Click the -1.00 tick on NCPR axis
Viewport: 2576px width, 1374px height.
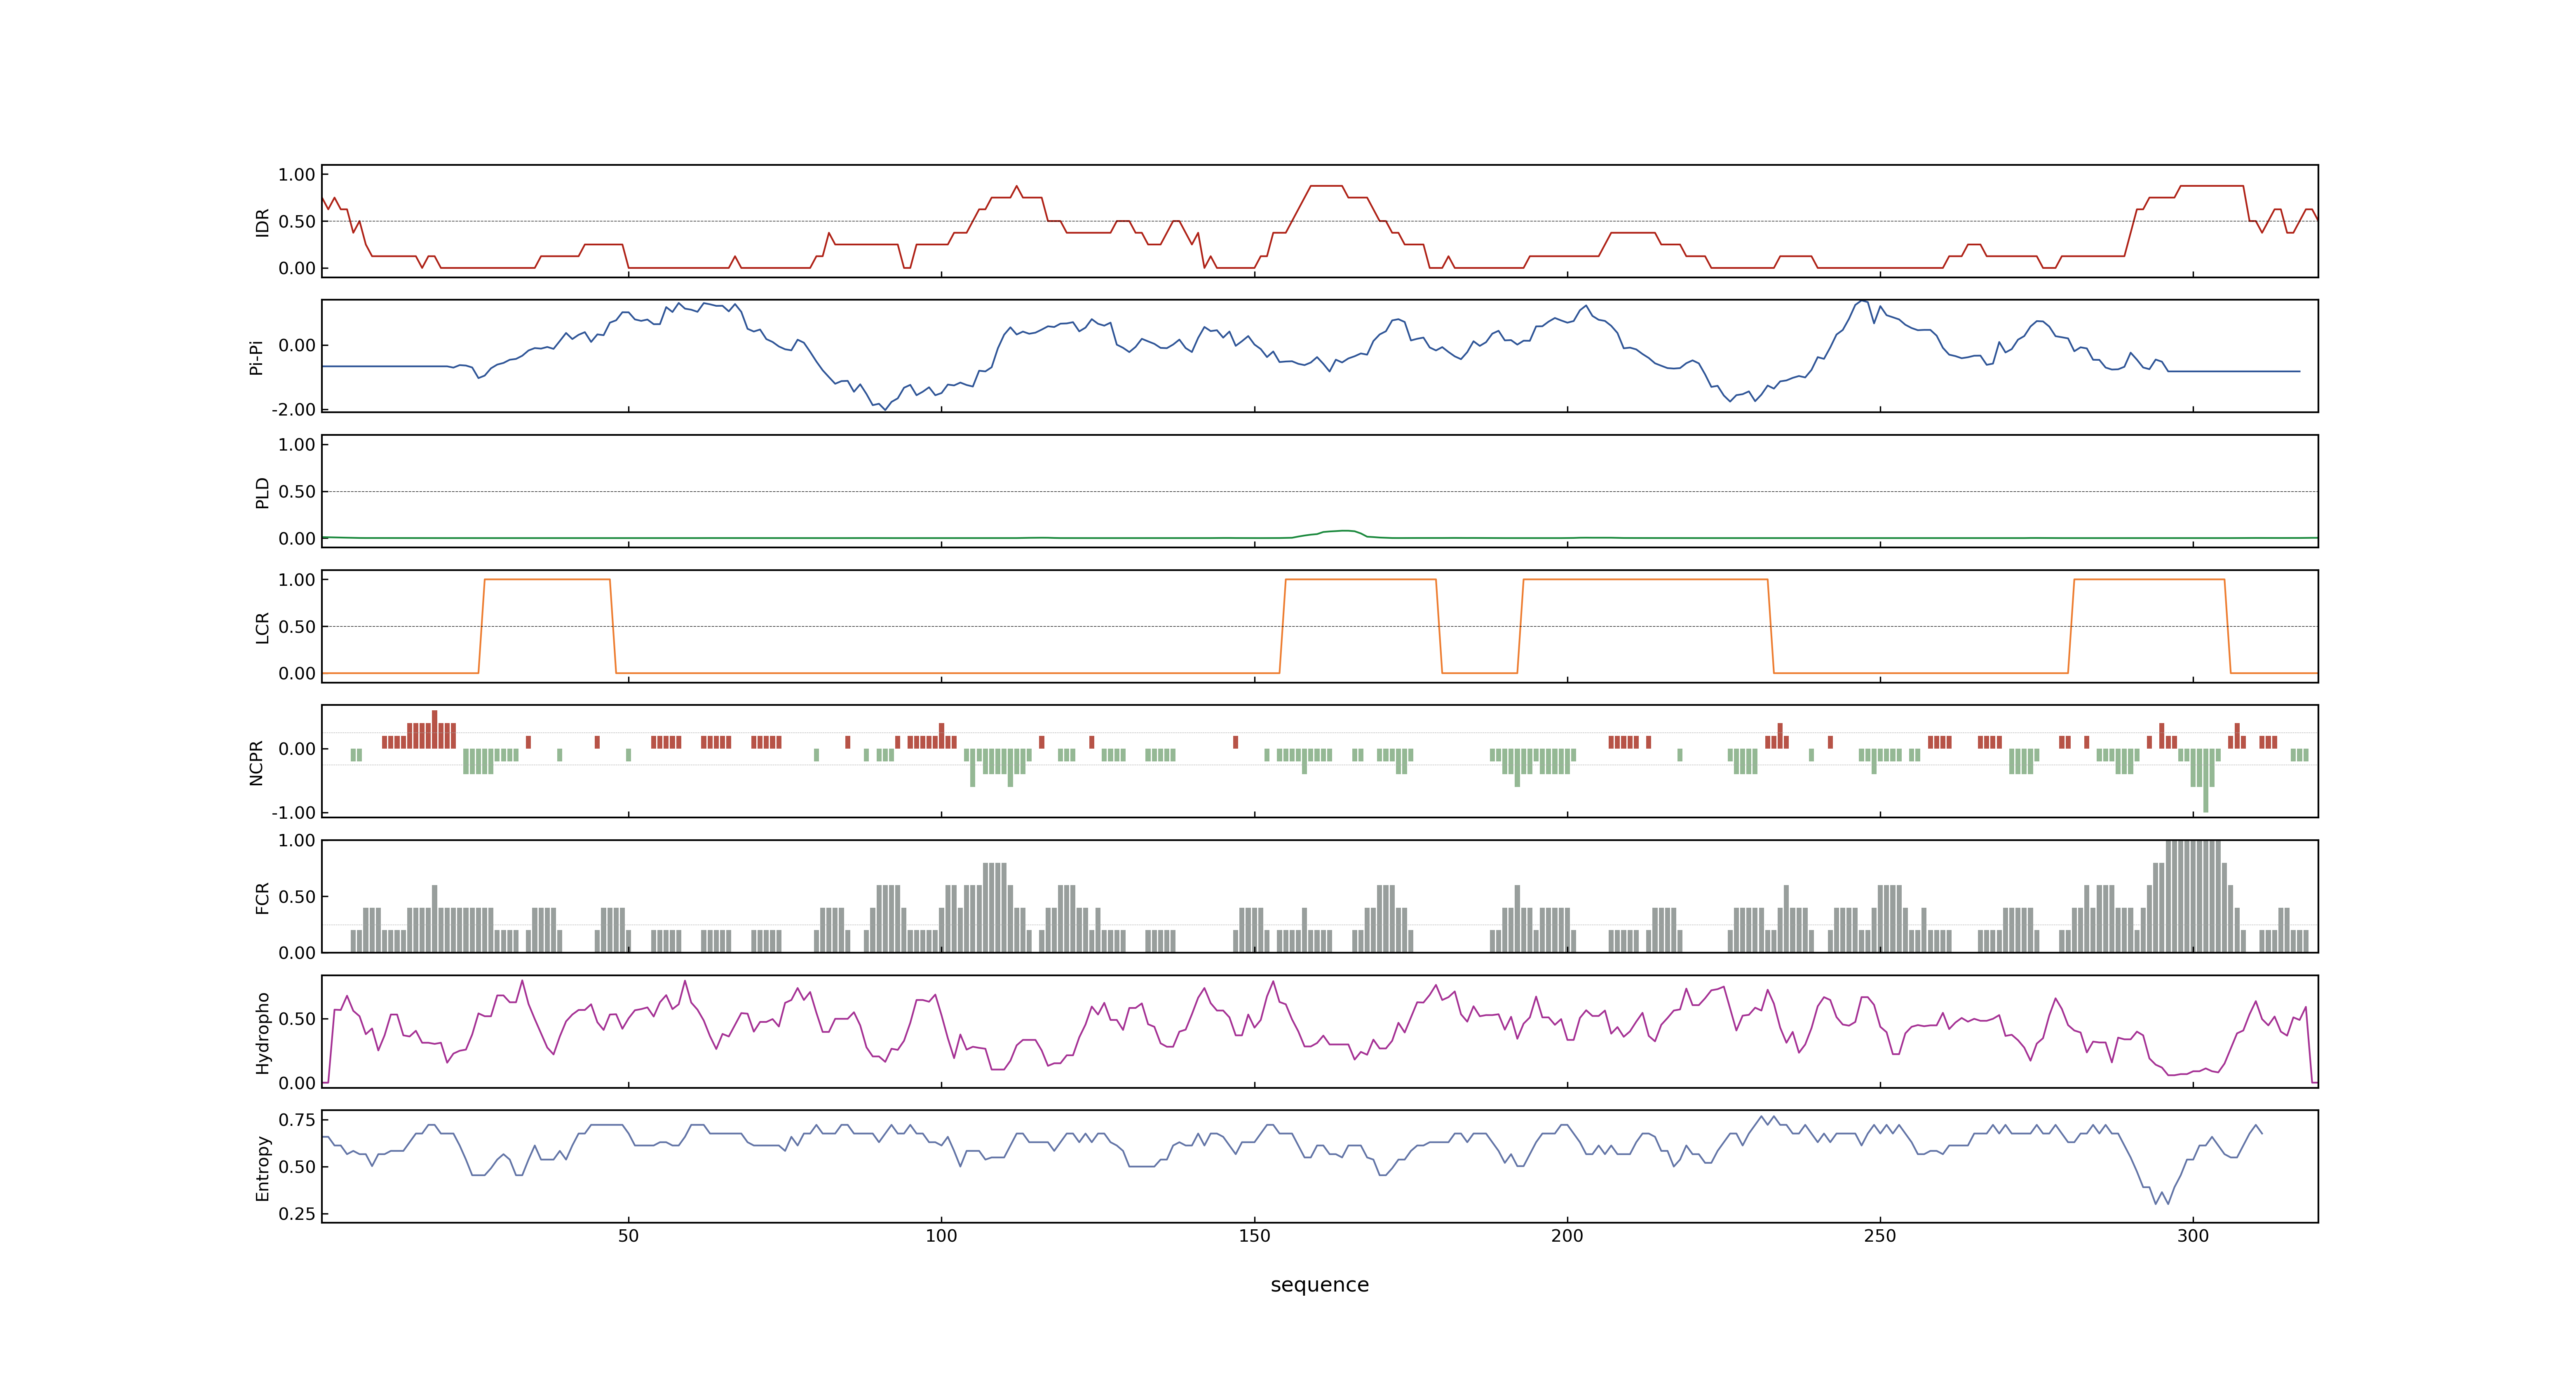(293, 813)
